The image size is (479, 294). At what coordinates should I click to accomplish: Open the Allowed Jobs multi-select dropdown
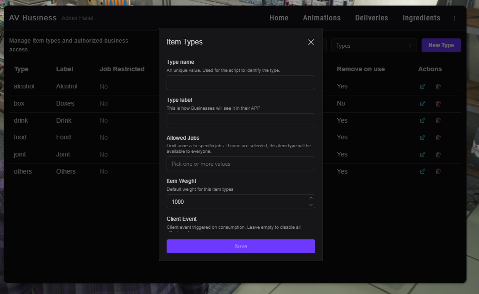(x=241, y=163)
